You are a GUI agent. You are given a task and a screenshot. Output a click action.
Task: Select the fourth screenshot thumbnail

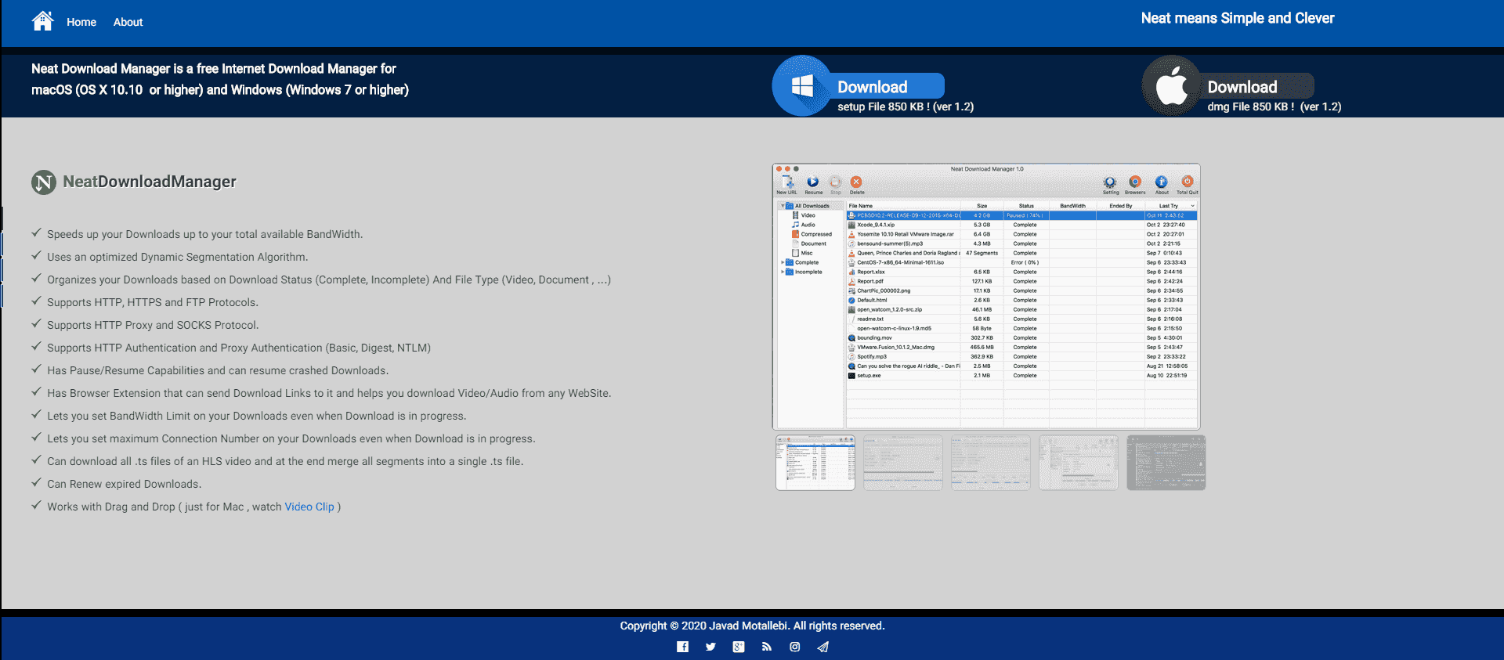point(1078,463)
